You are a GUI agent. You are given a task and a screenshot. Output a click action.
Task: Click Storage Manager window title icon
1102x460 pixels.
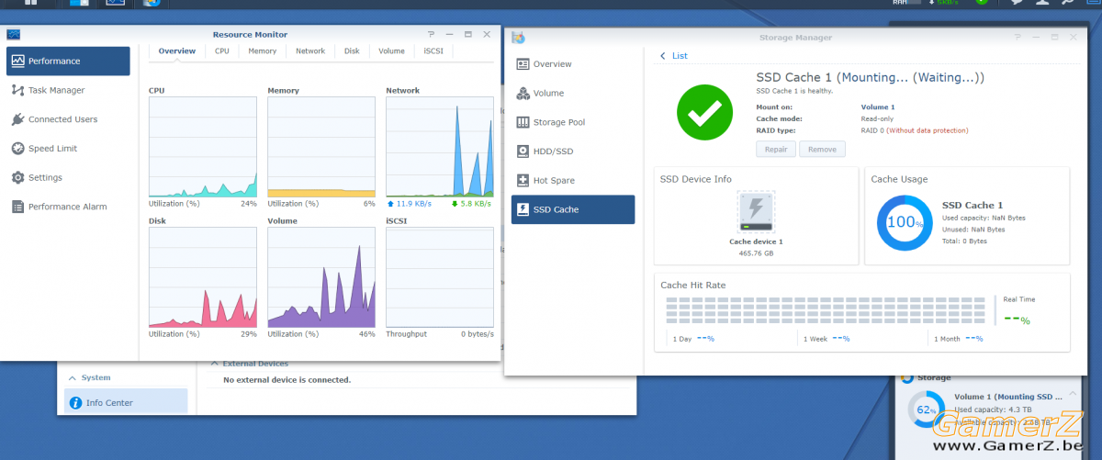pyautogui.click(x=519, y=38)
